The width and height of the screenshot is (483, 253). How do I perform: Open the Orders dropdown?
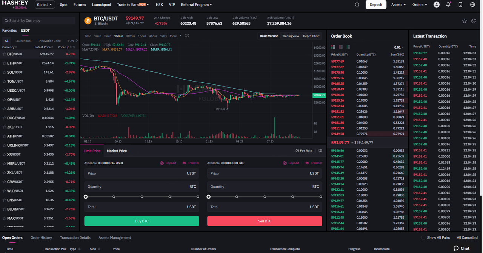pyautogui.click(x=420, y=5)
